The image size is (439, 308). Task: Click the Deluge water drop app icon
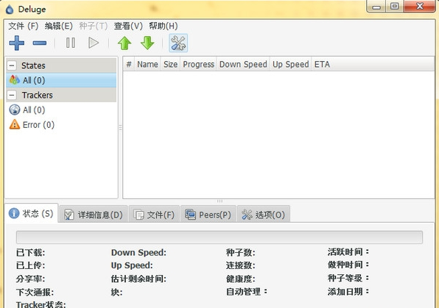point(10,10)
